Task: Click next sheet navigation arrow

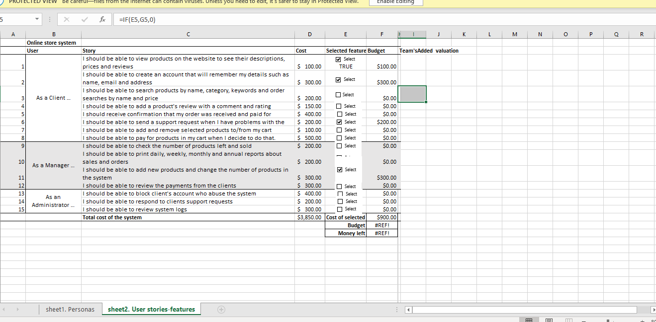Action: [x=19, y=310]
